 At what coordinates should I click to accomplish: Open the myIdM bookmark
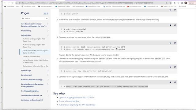(182, 6)
